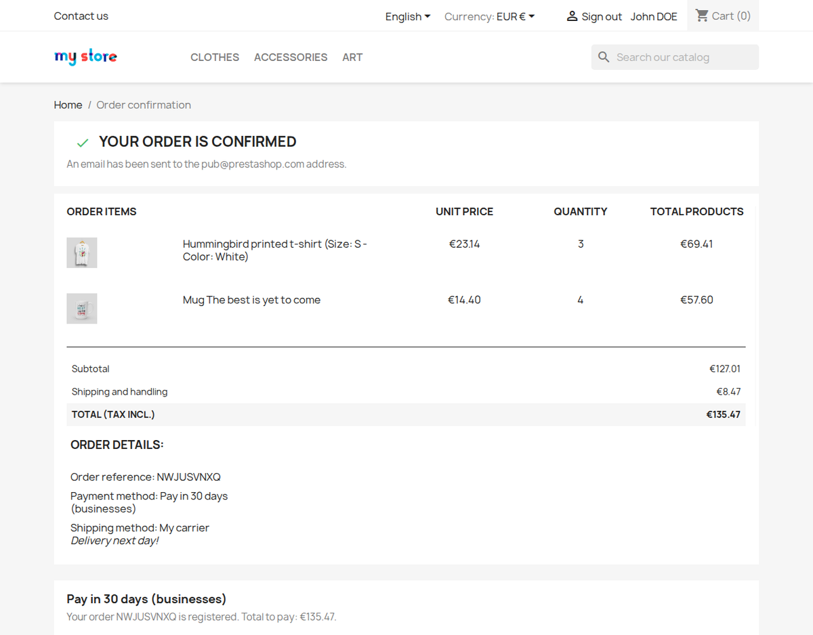The height and width of the screenshot is (635, 813).
Task: Click the shopping cart icon
Action: pyautogui.click(x=702, y=16)
